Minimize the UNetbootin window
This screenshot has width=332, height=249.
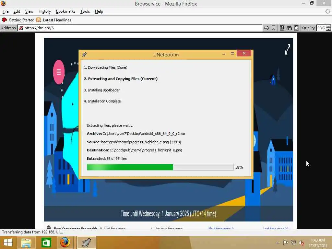click(x=224, y=53)
